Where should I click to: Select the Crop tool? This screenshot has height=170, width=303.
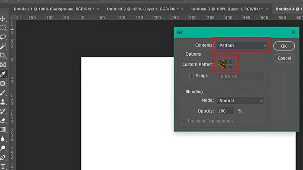pyautogui.click(x=3, y=56)
